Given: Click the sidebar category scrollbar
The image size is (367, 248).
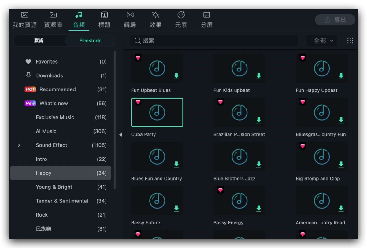Looking at the screenshot, I should click(x=115, y=121).
